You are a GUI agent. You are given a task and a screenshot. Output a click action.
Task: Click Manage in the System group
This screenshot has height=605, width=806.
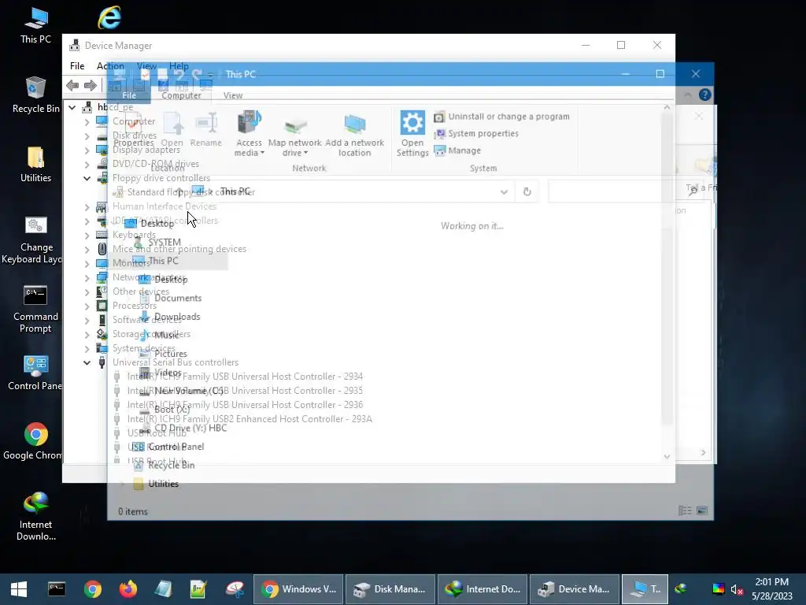[x=457, y=150]
